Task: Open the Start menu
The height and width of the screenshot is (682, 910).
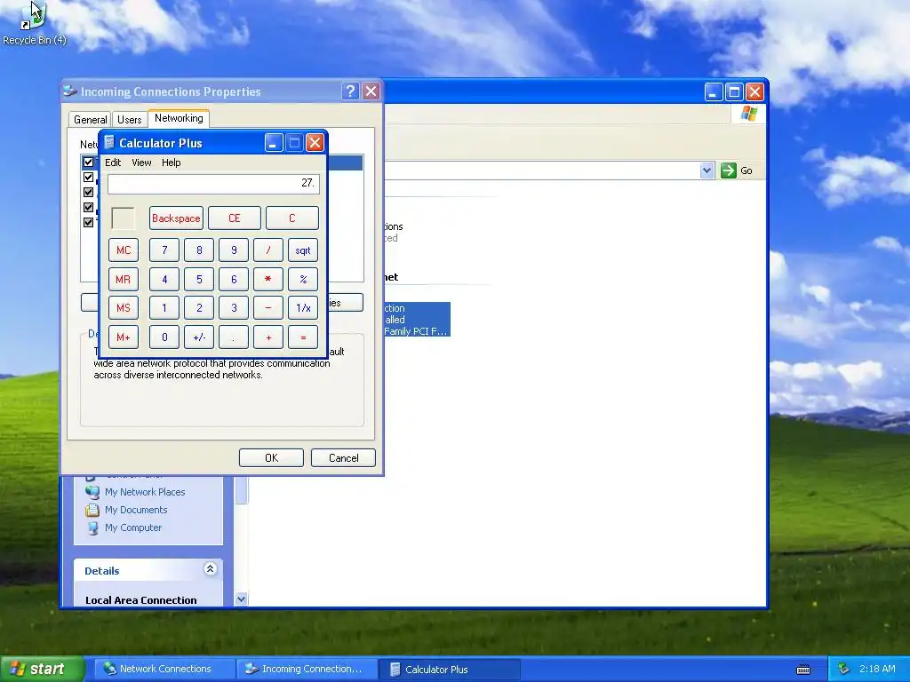Action: pos(42,669)
